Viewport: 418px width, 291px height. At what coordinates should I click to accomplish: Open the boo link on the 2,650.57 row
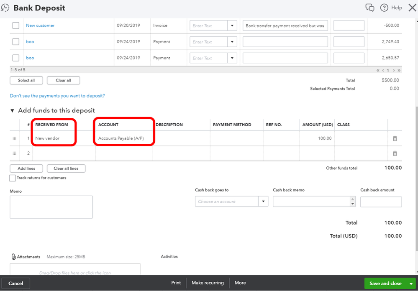(x=30, y=58)
